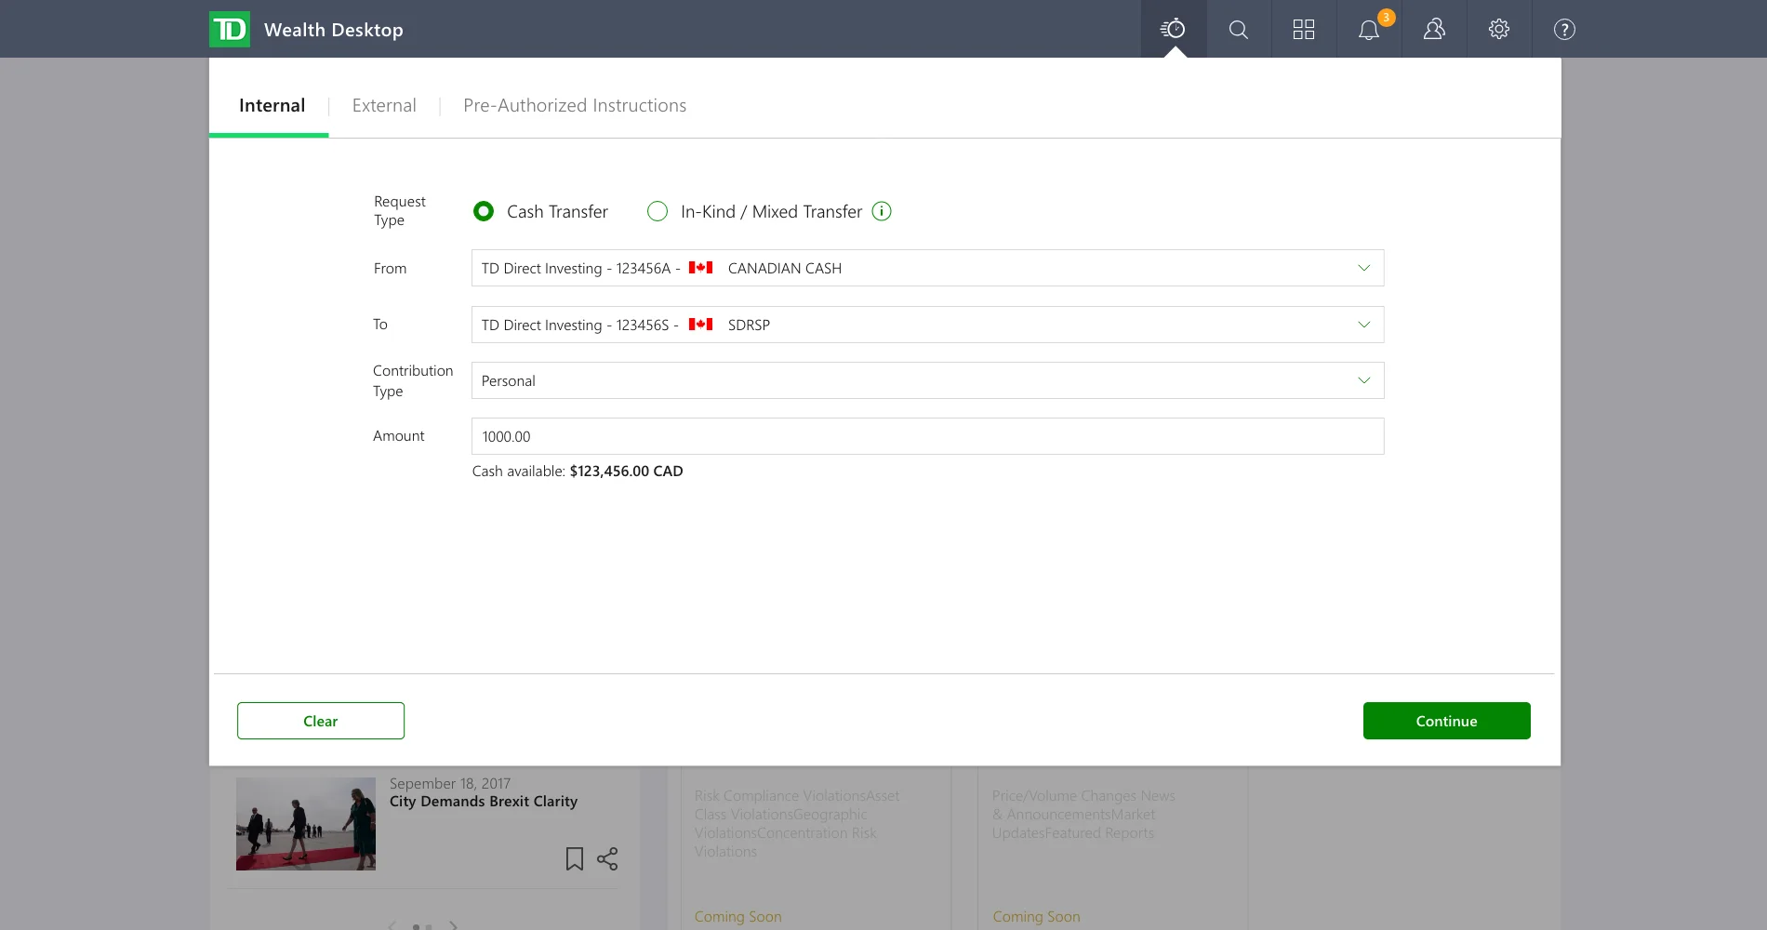Click the notification badge count 3
This screenshot has height=930, width=1767.
point(1386,17)
